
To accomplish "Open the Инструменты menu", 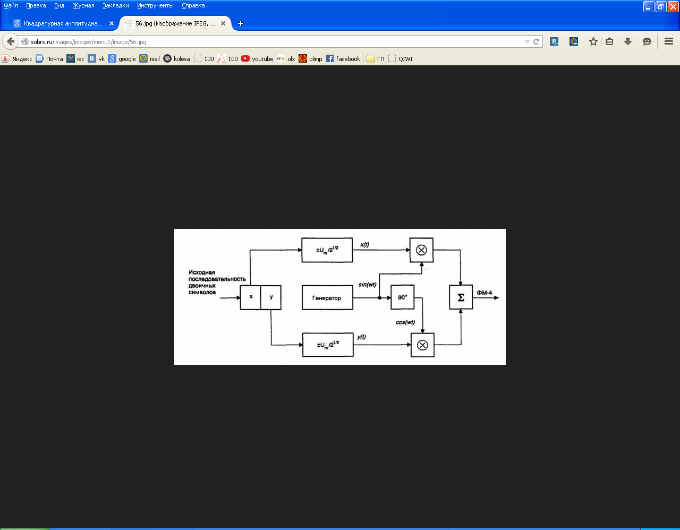I will pyautogui.click(x=155, y=5).
